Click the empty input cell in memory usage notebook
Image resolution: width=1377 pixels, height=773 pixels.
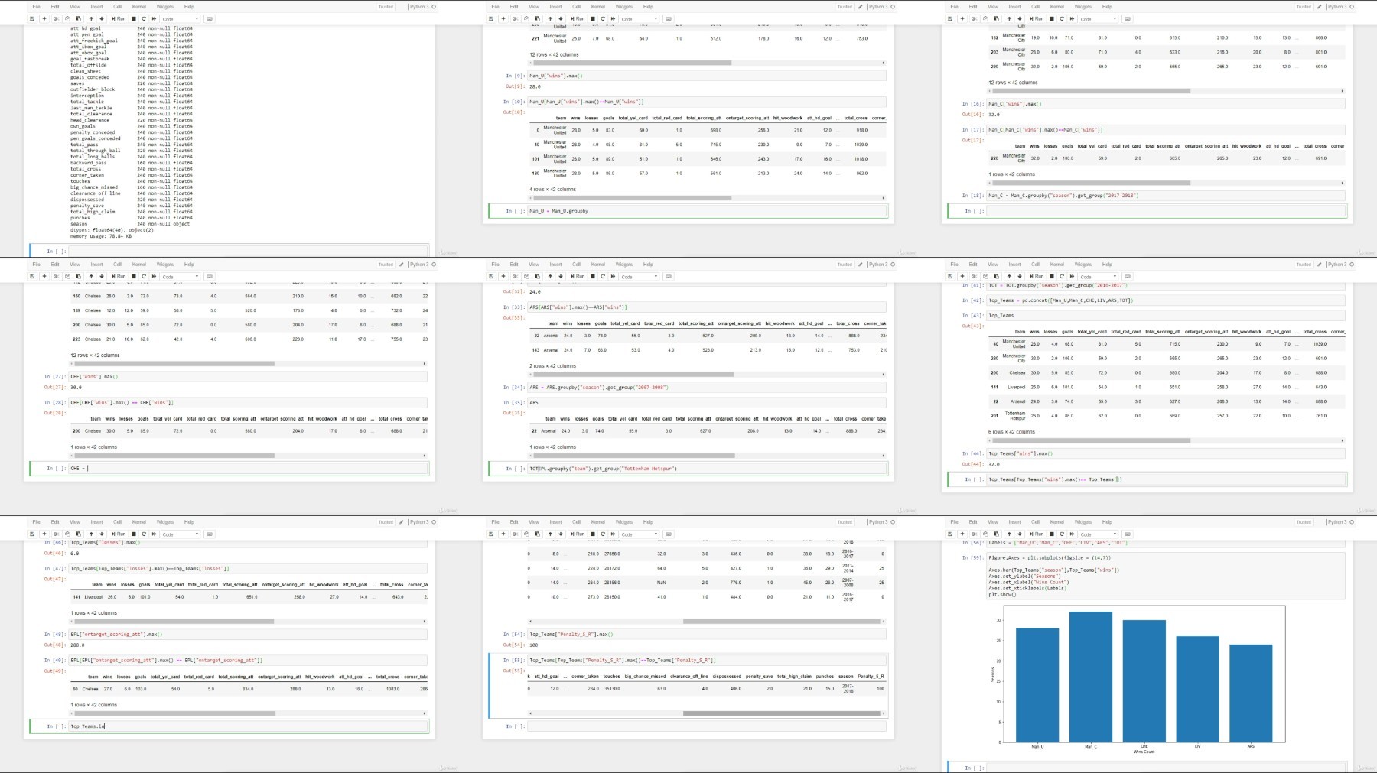tap(248, 251)
